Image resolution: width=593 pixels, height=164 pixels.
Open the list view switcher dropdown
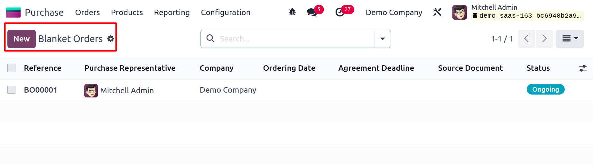pyautogui.click(x=570, y=39)
